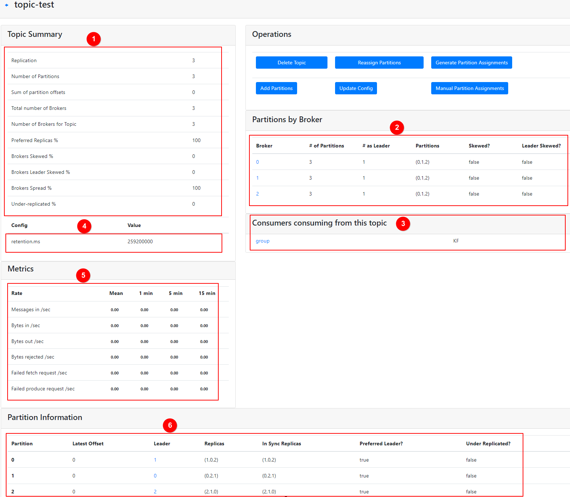Image resolution: width=570 pixels, height=497 pixels.
Task: Click the Leader Skewed? column header
Action: coord(541,146)
